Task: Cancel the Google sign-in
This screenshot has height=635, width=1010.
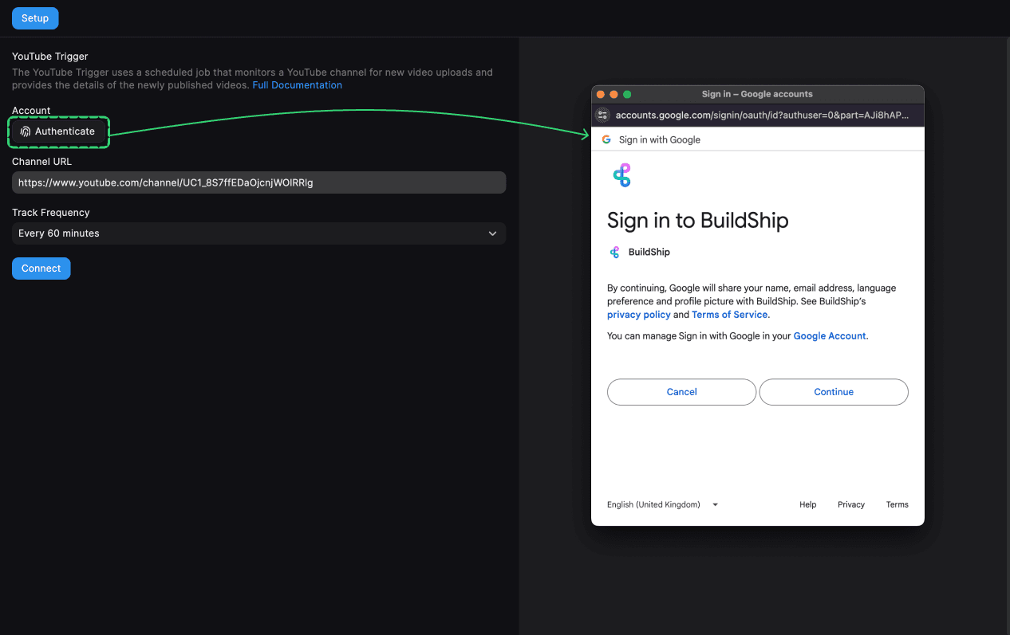Action: [x=681, y=392]
